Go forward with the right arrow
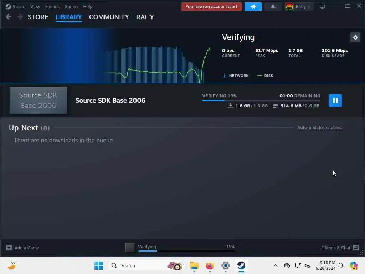The width and height of the screenshot is (365, 274). [20, 17]
